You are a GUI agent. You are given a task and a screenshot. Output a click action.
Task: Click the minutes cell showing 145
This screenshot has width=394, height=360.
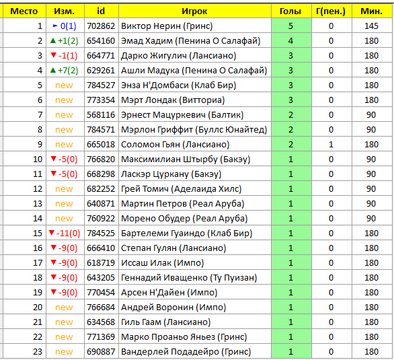[x=372, y=26]
